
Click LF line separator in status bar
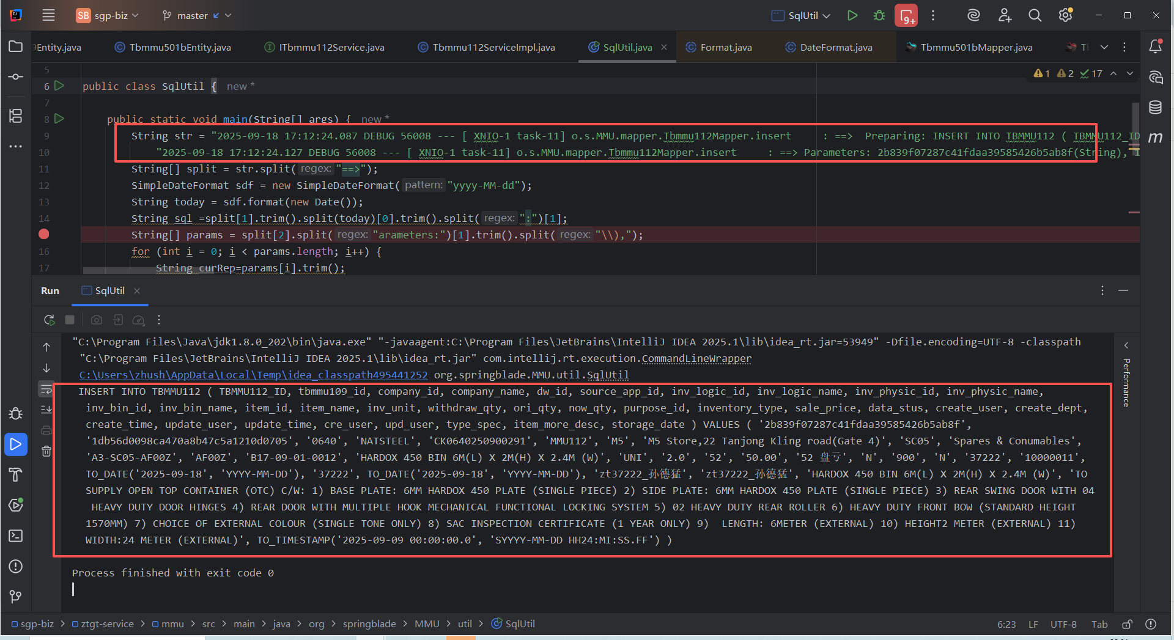(x=1033, y=624)
